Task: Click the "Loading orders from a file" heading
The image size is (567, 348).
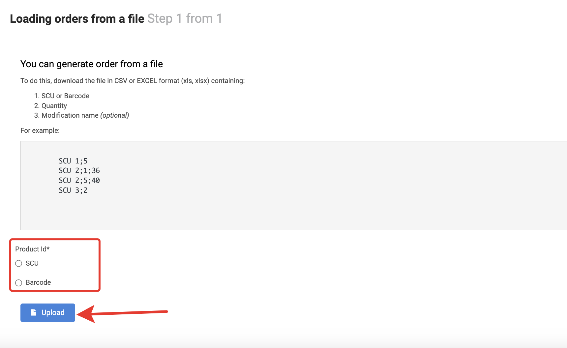Action: pyautogui.click(x=77, y=19)
